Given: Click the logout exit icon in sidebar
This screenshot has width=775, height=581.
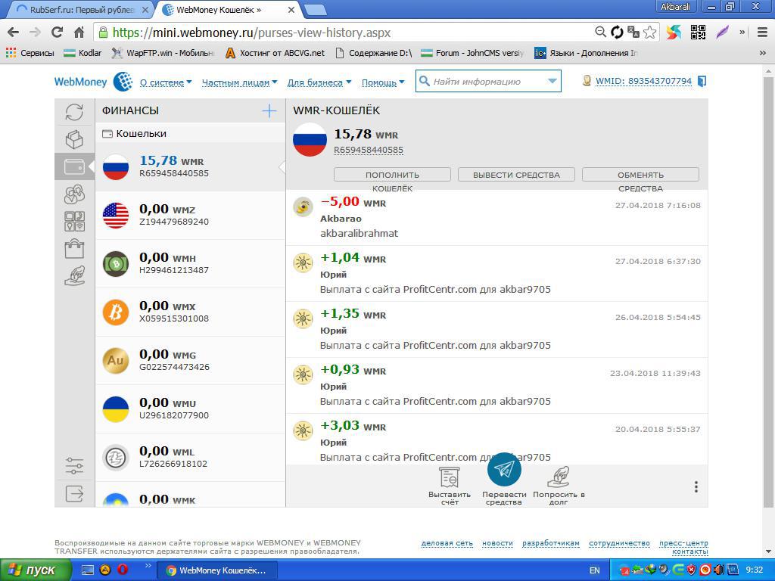Looking at the screenshot, I should (x=74, y=494).
